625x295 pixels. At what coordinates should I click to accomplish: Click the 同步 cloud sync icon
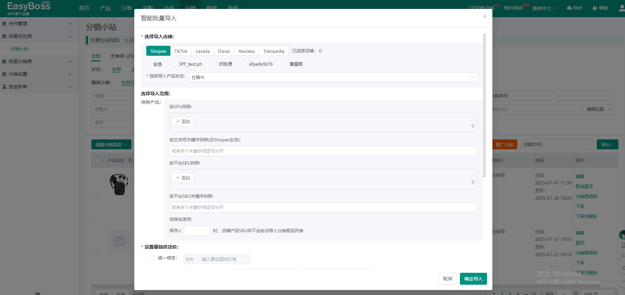pyautogui.click(x=569, y=8)
